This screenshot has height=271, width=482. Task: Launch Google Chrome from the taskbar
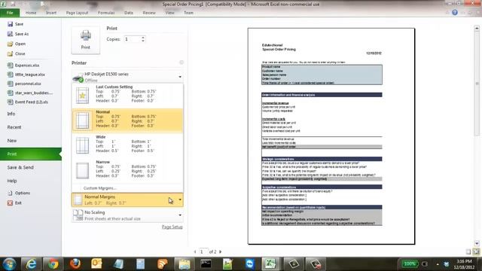click(x=53, y=264)
